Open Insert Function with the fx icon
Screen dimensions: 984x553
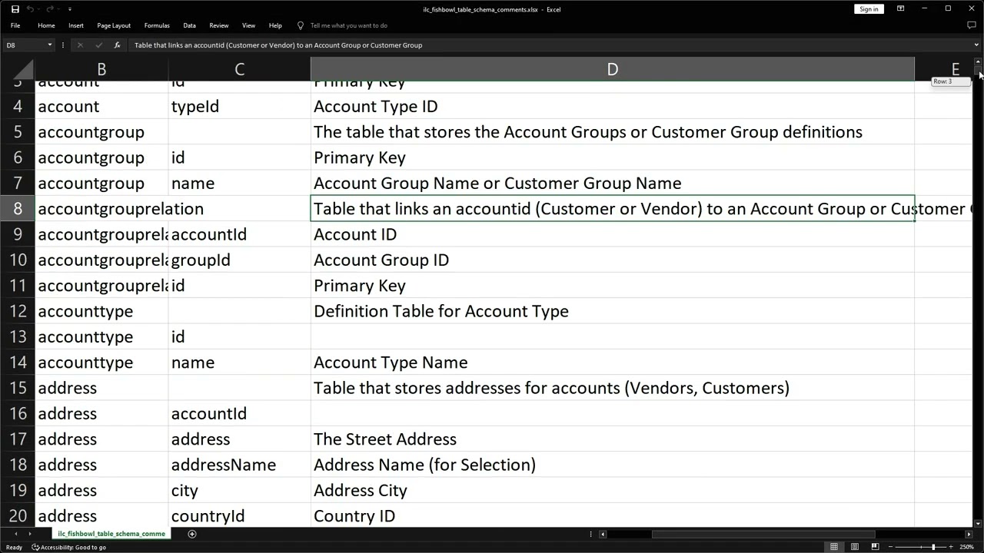117,45
